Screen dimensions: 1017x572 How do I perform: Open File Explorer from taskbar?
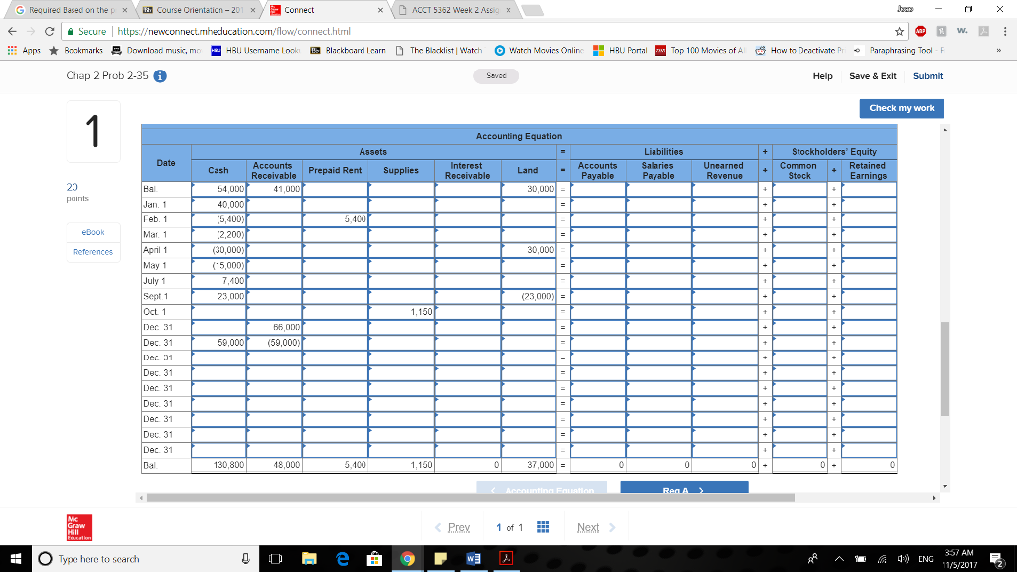click(x=309, y=558)
